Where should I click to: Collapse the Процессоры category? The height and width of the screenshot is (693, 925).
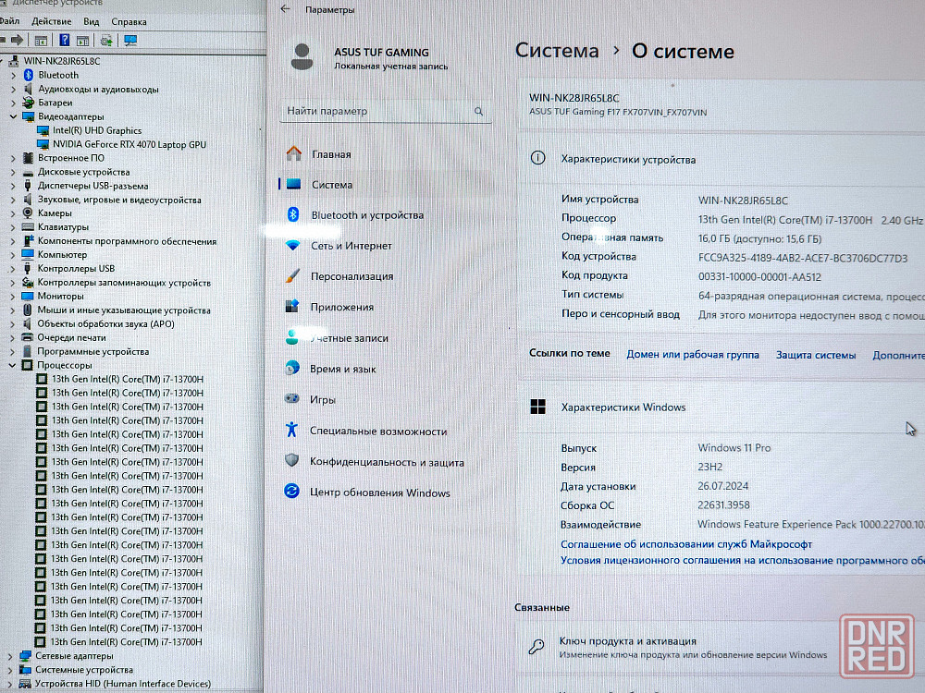(x=12, y=365)
